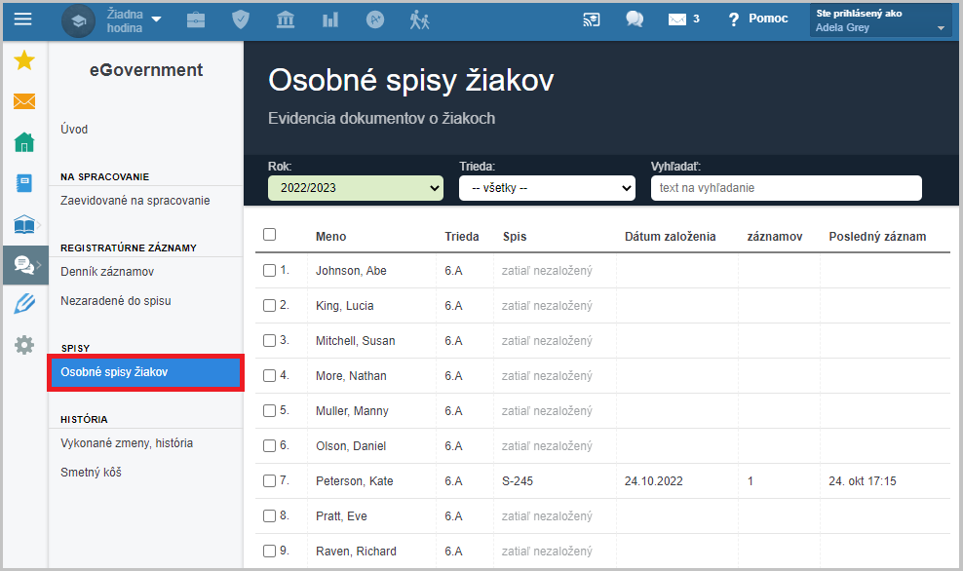This screenshot has width=963, height=571.
Task: Open Nezaradené do spisu
Action: (116, 301)
